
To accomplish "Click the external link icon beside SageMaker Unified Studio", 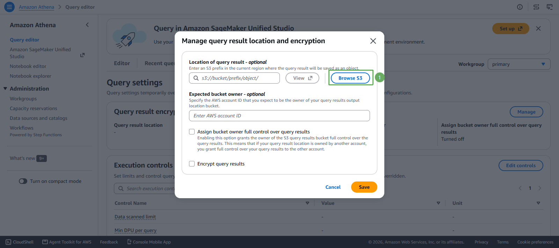I will coord(82,55).
